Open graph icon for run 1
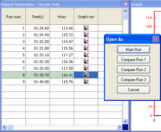The image size is (161, 132). 86,28
